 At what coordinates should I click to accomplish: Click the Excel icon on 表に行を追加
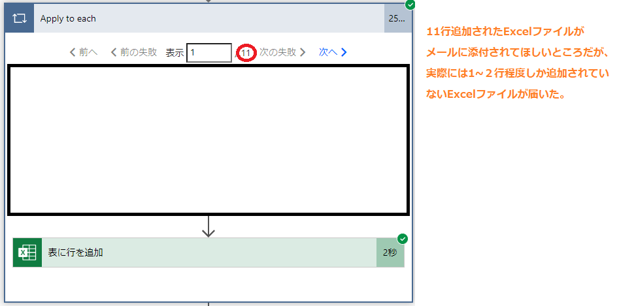click(x=27, y=252)
